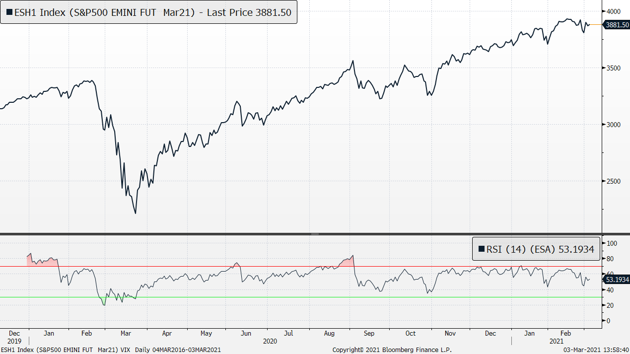Viewport: 630px width, 354px height.
Task: Click the 4000 label on the price axis
Action: point(616,11)
